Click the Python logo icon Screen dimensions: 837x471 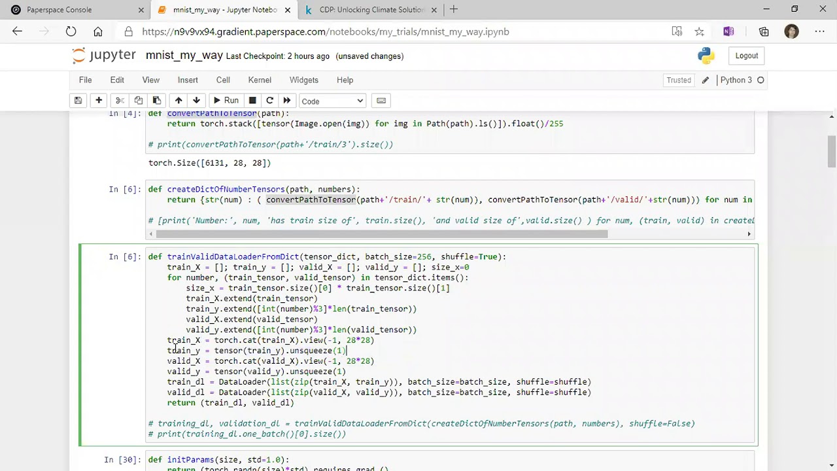click(x=706, y=56)
